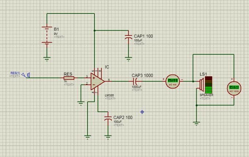Viewport: 249px width, 157px height.
Task: Click the wire junction dot above the IC
Action: click(94, 31)
